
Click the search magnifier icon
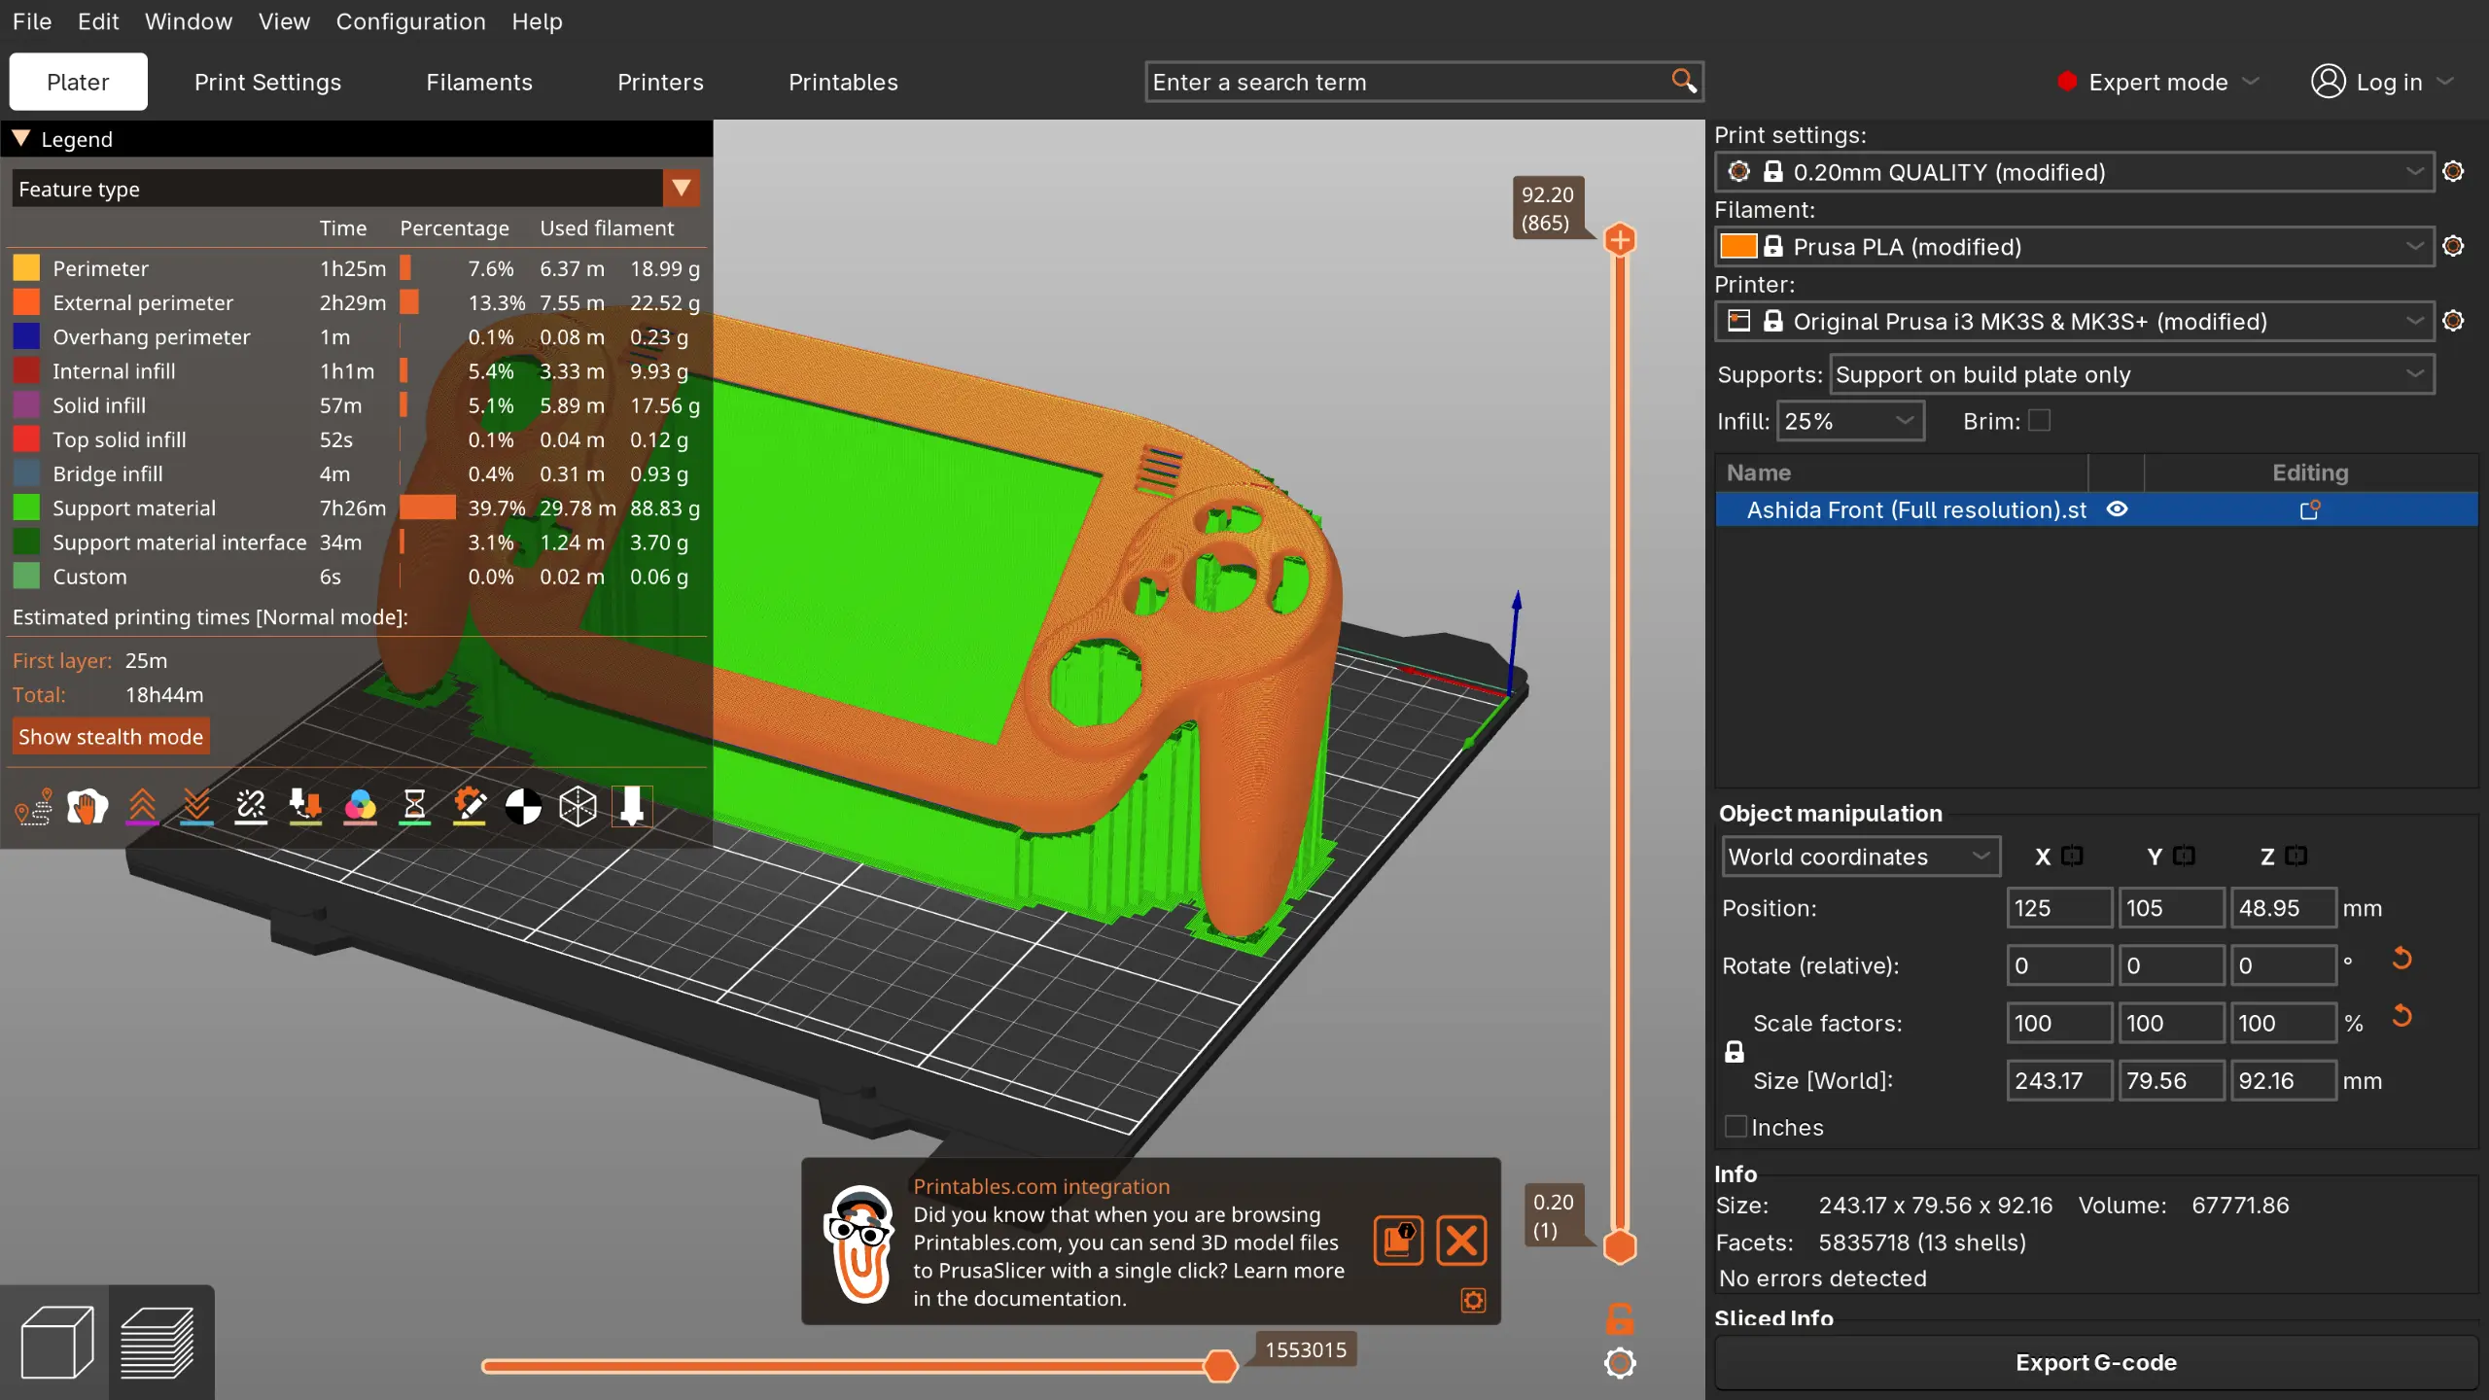[x=1684, y=81]
